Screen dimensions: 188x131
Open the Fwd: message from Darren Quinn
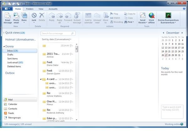pos(58,72)
